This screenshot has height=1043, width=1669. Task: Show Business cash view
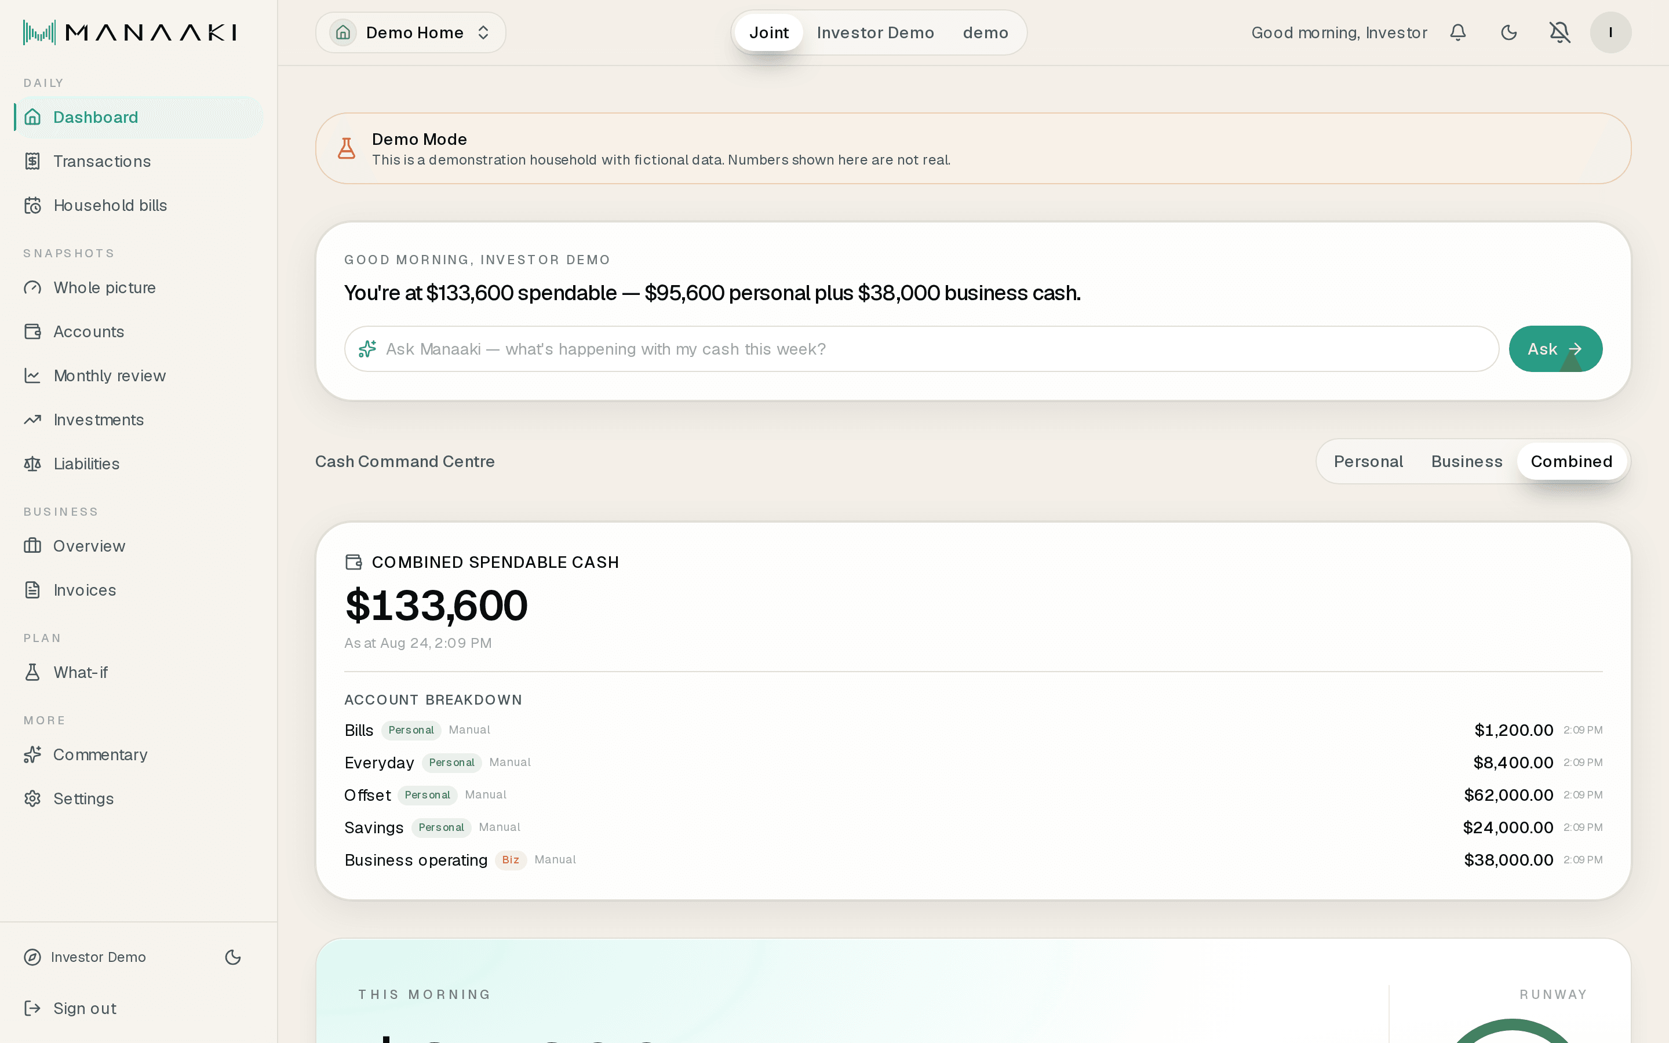click(1466, 461)
